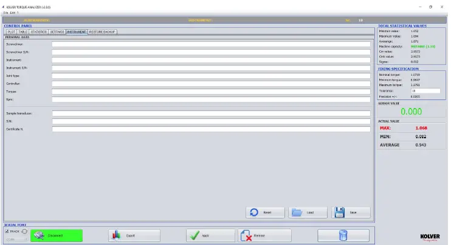Screen dimensions: 451x245
Task: Open the SETTINGS tab
Action: (57, 32)
